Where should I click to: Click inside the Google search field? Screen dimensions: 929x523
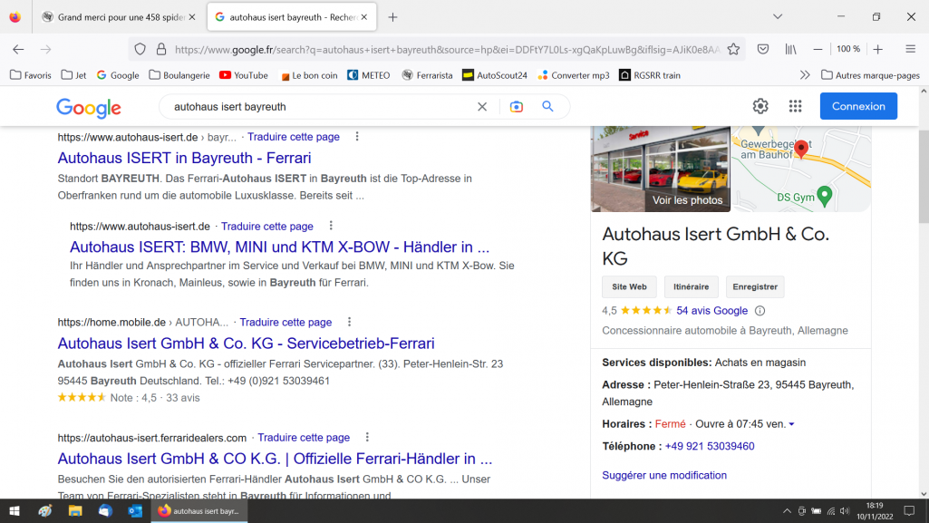pyautogui.click(x=317, y=106)
